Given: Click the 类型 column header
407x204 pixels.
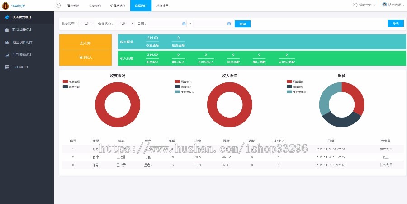Looking at the screenshot, I should (95, 141).
